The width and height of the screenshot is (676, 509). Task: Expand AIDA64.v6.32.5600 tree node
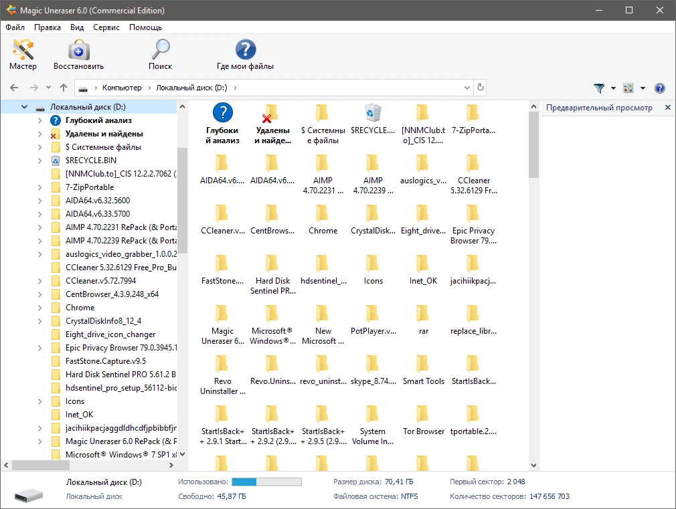coord(39,201)
